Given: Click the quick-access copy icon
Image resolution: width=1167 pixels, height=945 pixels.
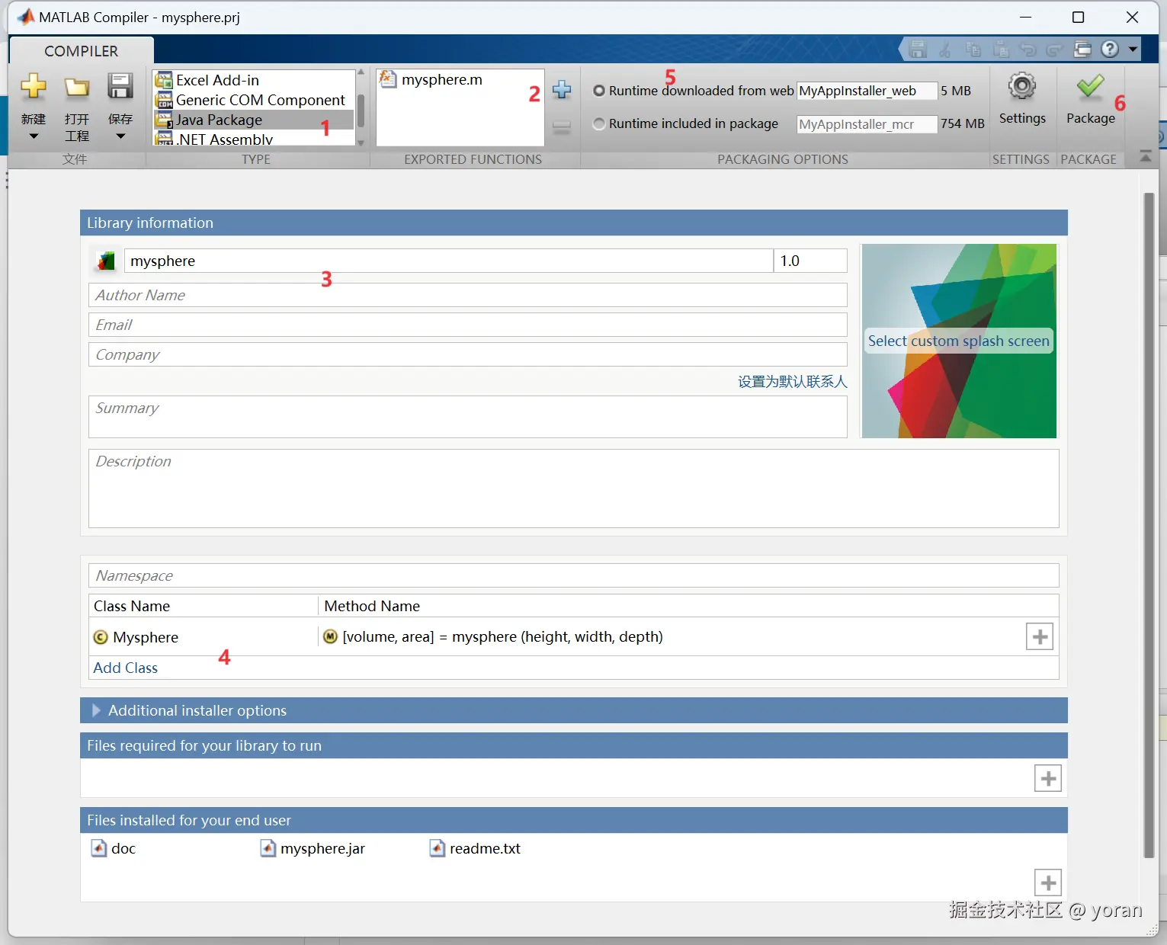Looking at the screenshot, I should point(973,50).
